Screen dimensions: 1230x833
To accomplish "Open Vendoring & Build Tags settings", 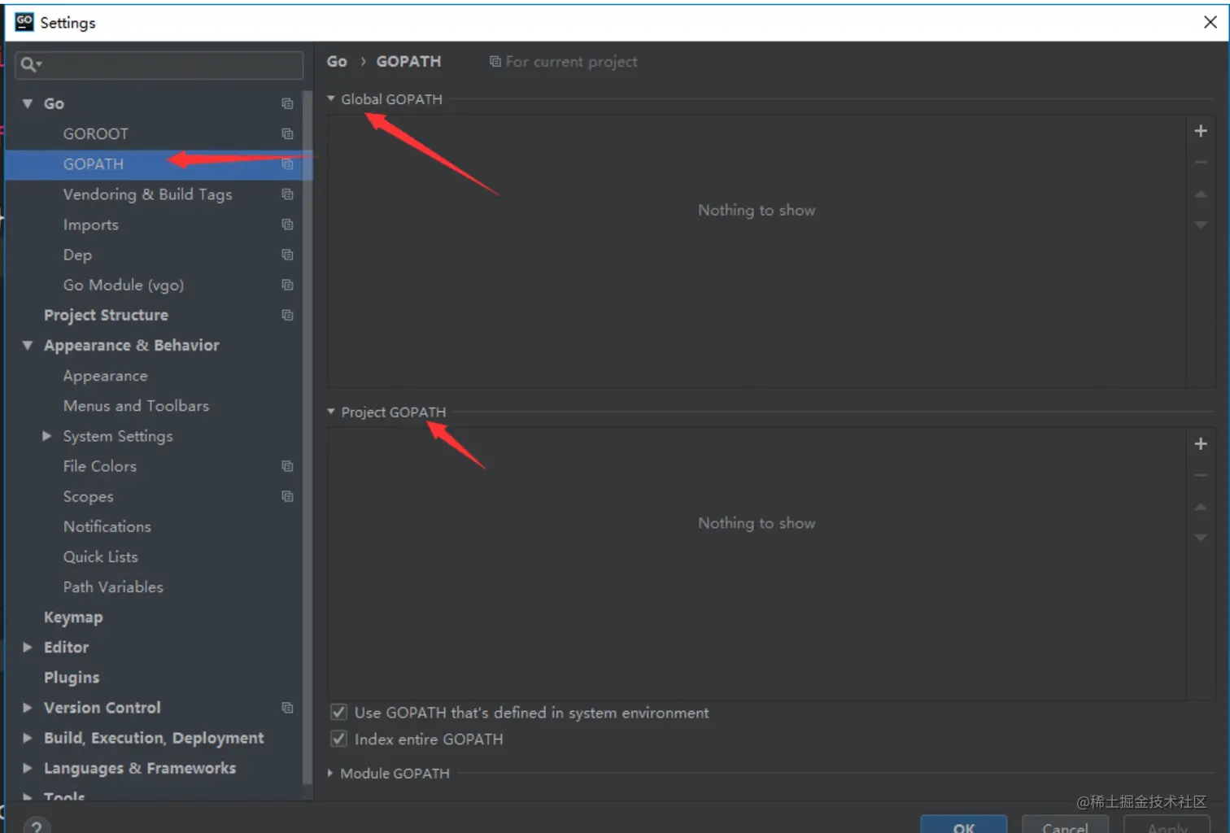I will coord(148,194).
